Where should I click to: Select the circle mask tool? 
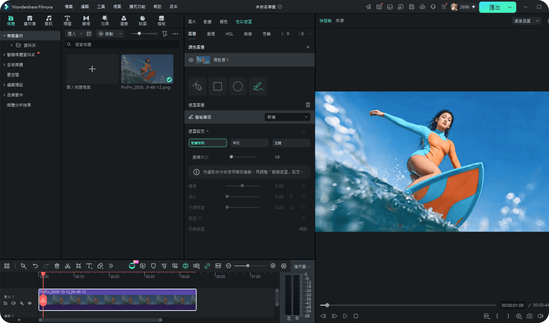[238, 86]
